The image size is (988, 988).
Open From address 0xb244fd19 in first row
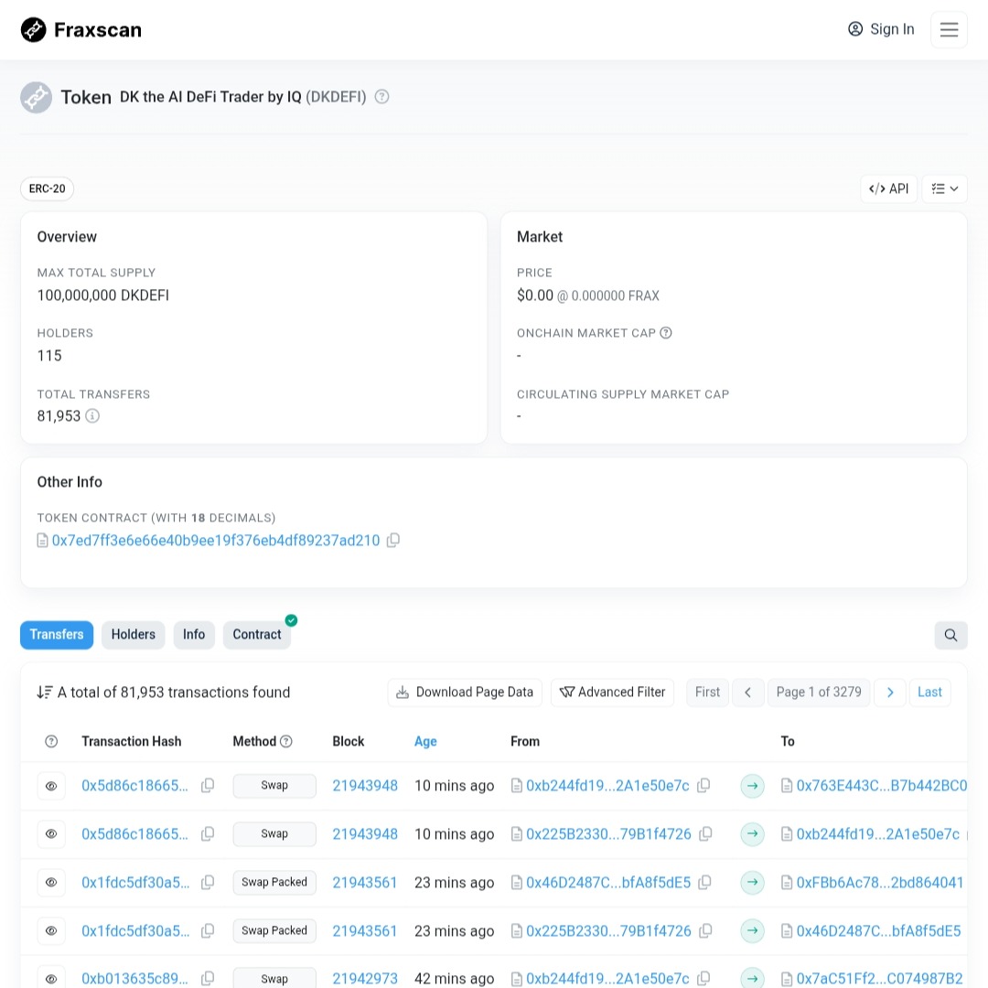607,786
